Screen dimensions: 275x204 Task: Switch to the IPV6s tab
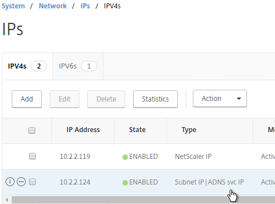[x=78, y=66]
